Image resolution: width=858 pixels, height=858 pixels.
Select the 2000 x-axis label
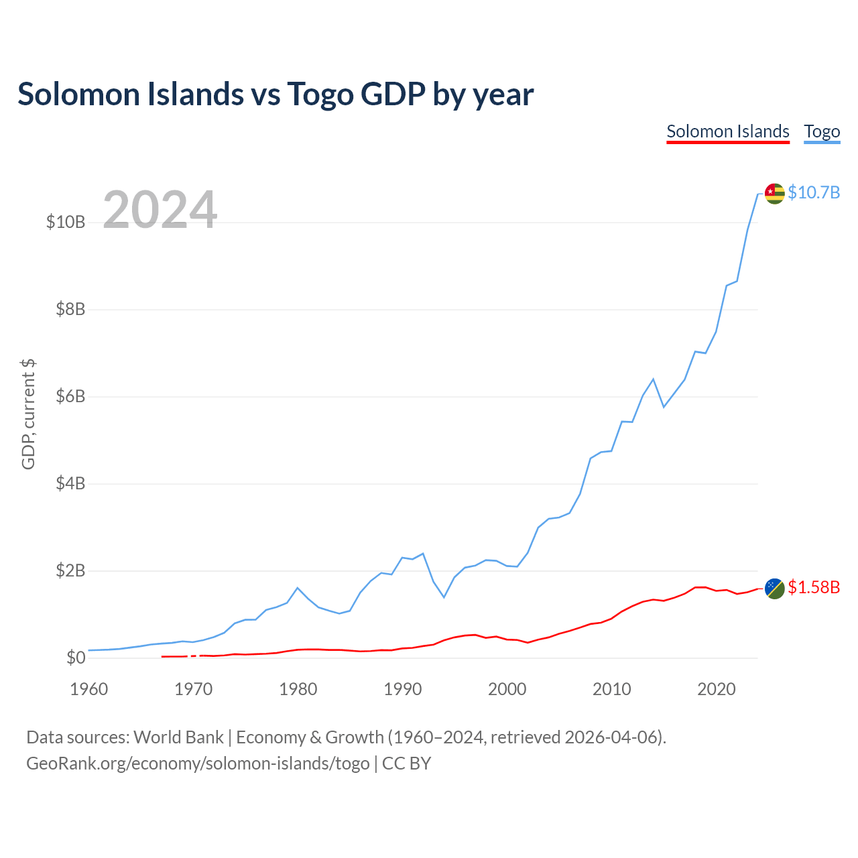507,689
